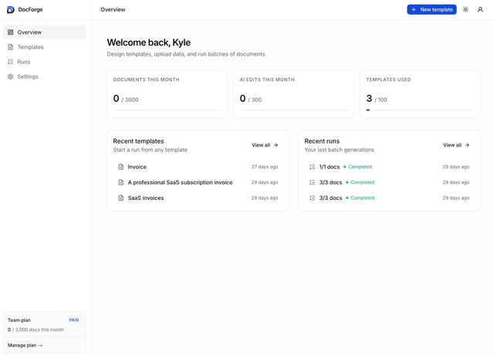Toggle light/dark theme with sun icon
The height and width of the screenshot is (355, 494).
pyautogui.click(x=465, y=9)
